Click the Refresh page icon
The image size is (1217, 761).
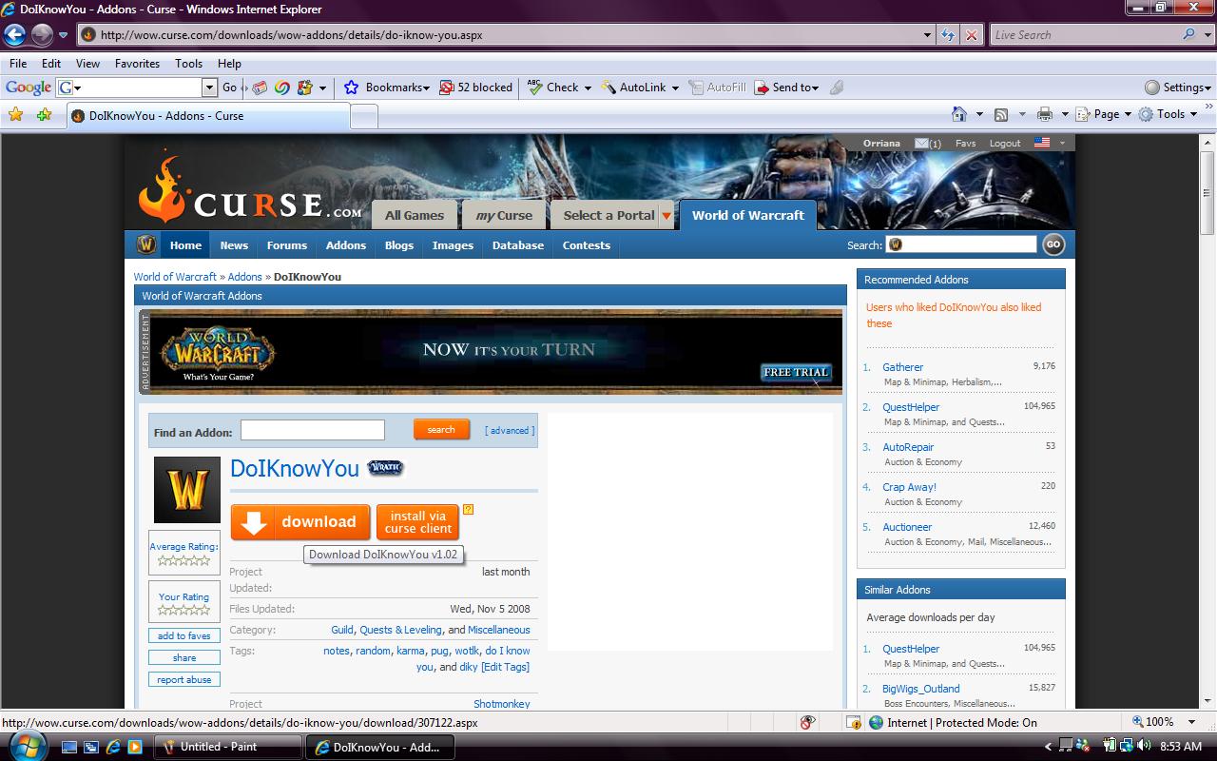tap(948, 35)
